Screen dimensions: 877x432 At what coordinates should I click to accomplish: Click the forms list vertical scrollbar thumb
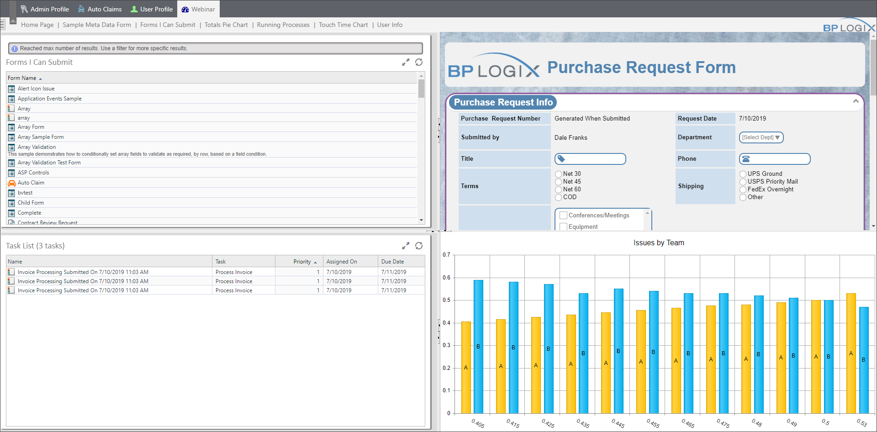tap(421, 89)
